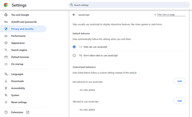The width and height of the screenshot is (192, 117).
Task: Click the code brackets icon for allowed JavaScript
Action: [x=81, y=47]
